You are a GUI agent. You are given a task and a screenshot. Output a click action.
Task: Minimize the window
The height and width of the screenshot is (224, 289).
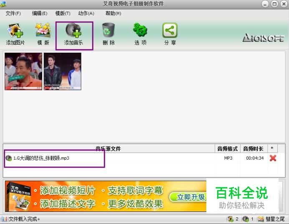[265, 4]
